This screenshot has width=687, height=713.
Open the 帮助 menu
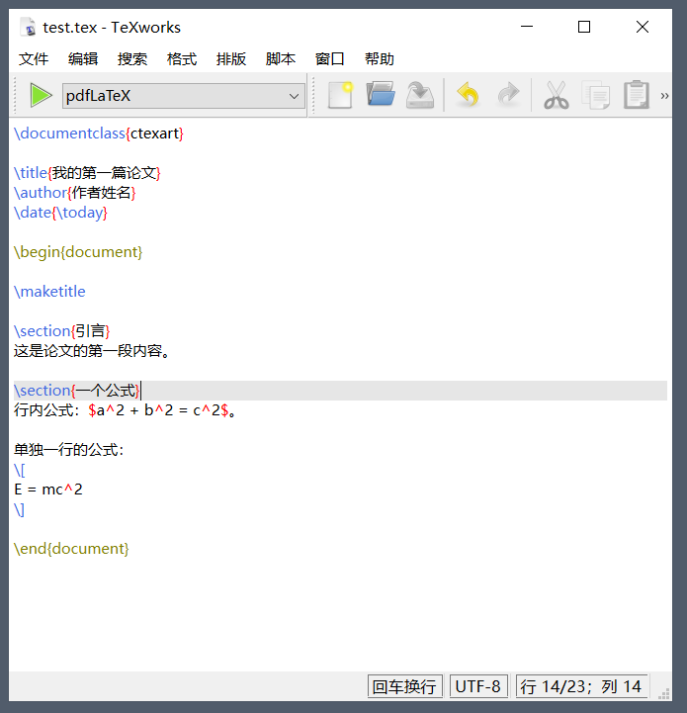[380, 59]
